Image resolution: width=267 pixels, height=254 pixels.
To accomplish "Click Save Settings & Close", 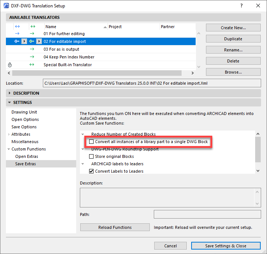I will click(226, 245).
